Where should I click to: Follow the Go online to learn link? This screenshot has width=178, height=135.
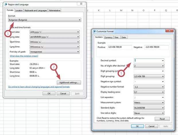point(39,87)
